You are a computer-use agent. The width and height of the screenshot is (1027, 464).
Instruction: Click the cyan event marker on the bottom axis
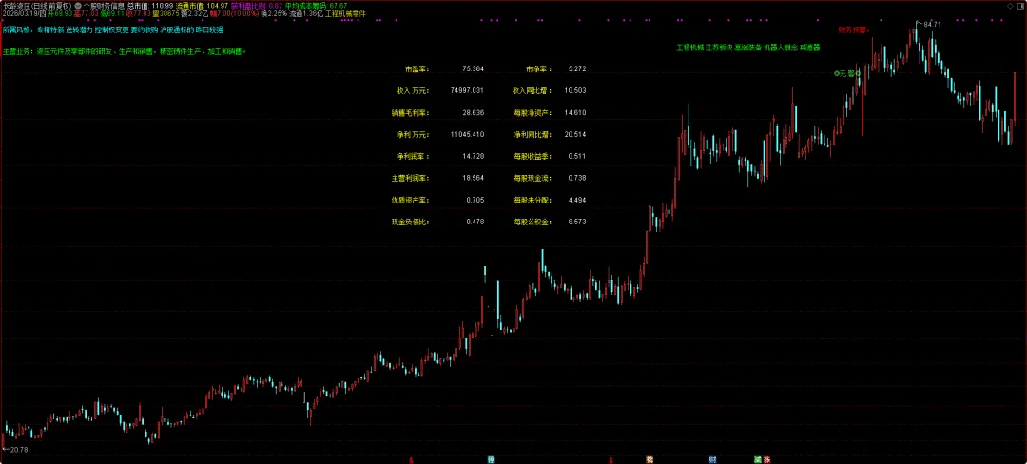[492, 460]
